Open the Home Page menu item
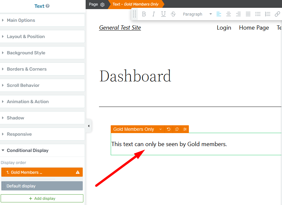 254,28
